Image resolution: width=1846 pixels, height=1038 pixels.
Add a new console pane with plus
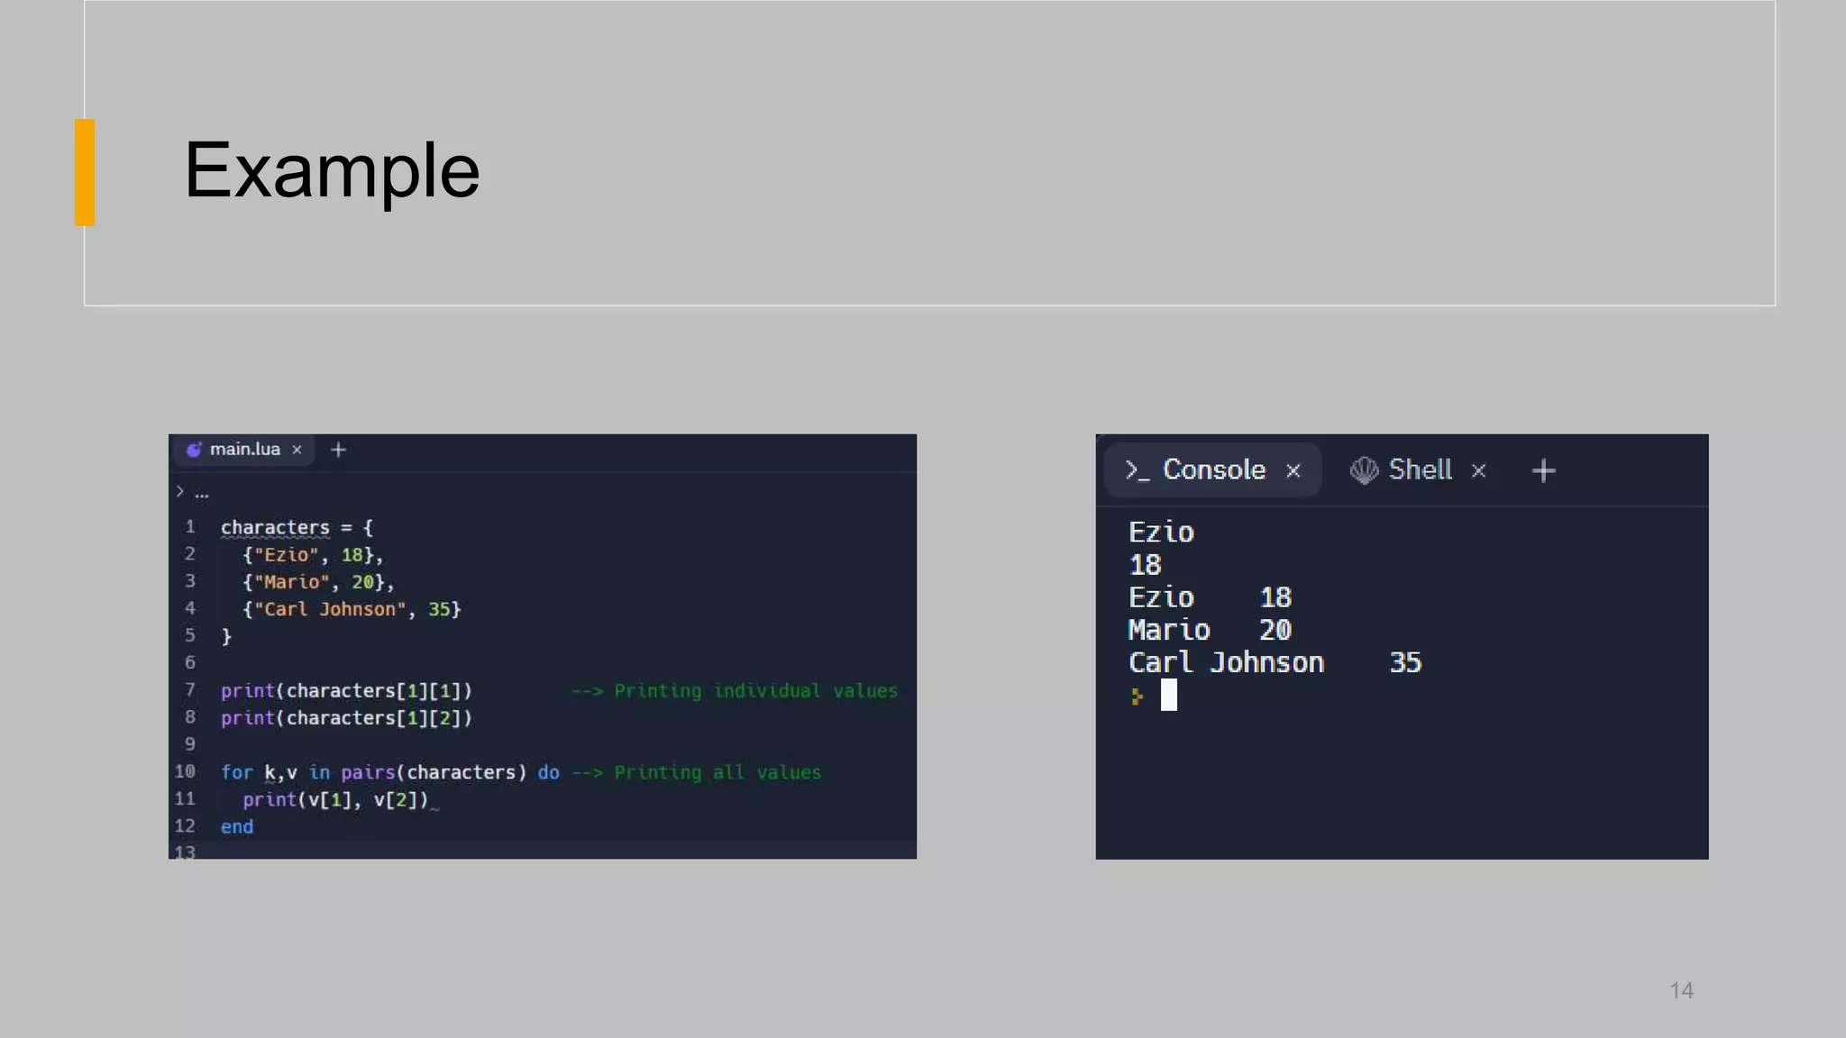[1543, 470]
